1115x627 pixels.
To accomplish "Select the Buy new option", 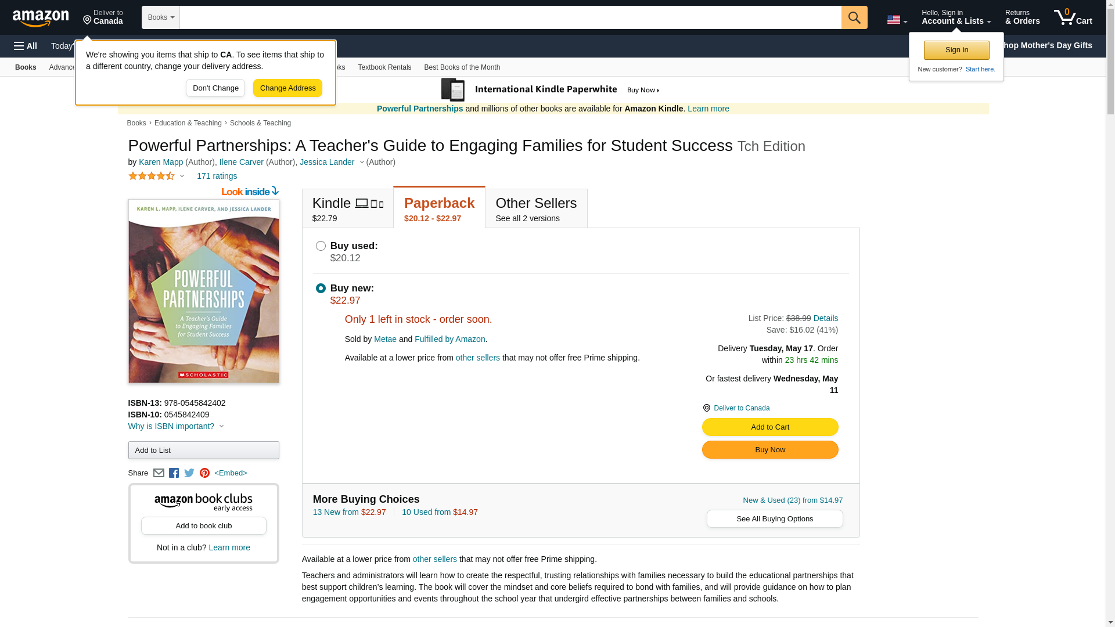I will coord(321,289).
